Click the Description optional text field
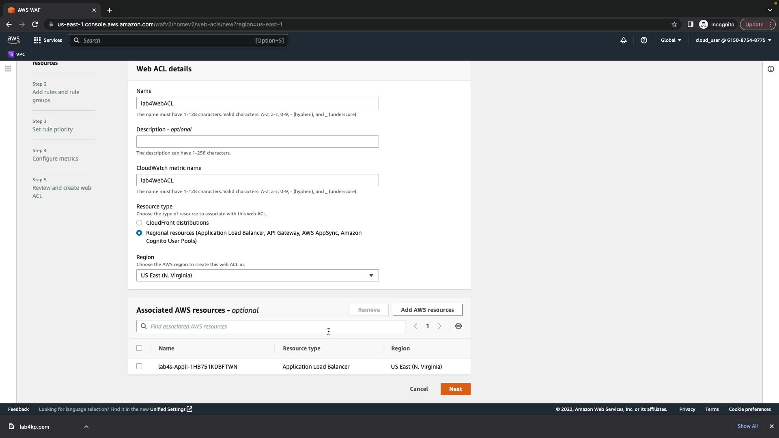779x438 pixels. point(257,142)
